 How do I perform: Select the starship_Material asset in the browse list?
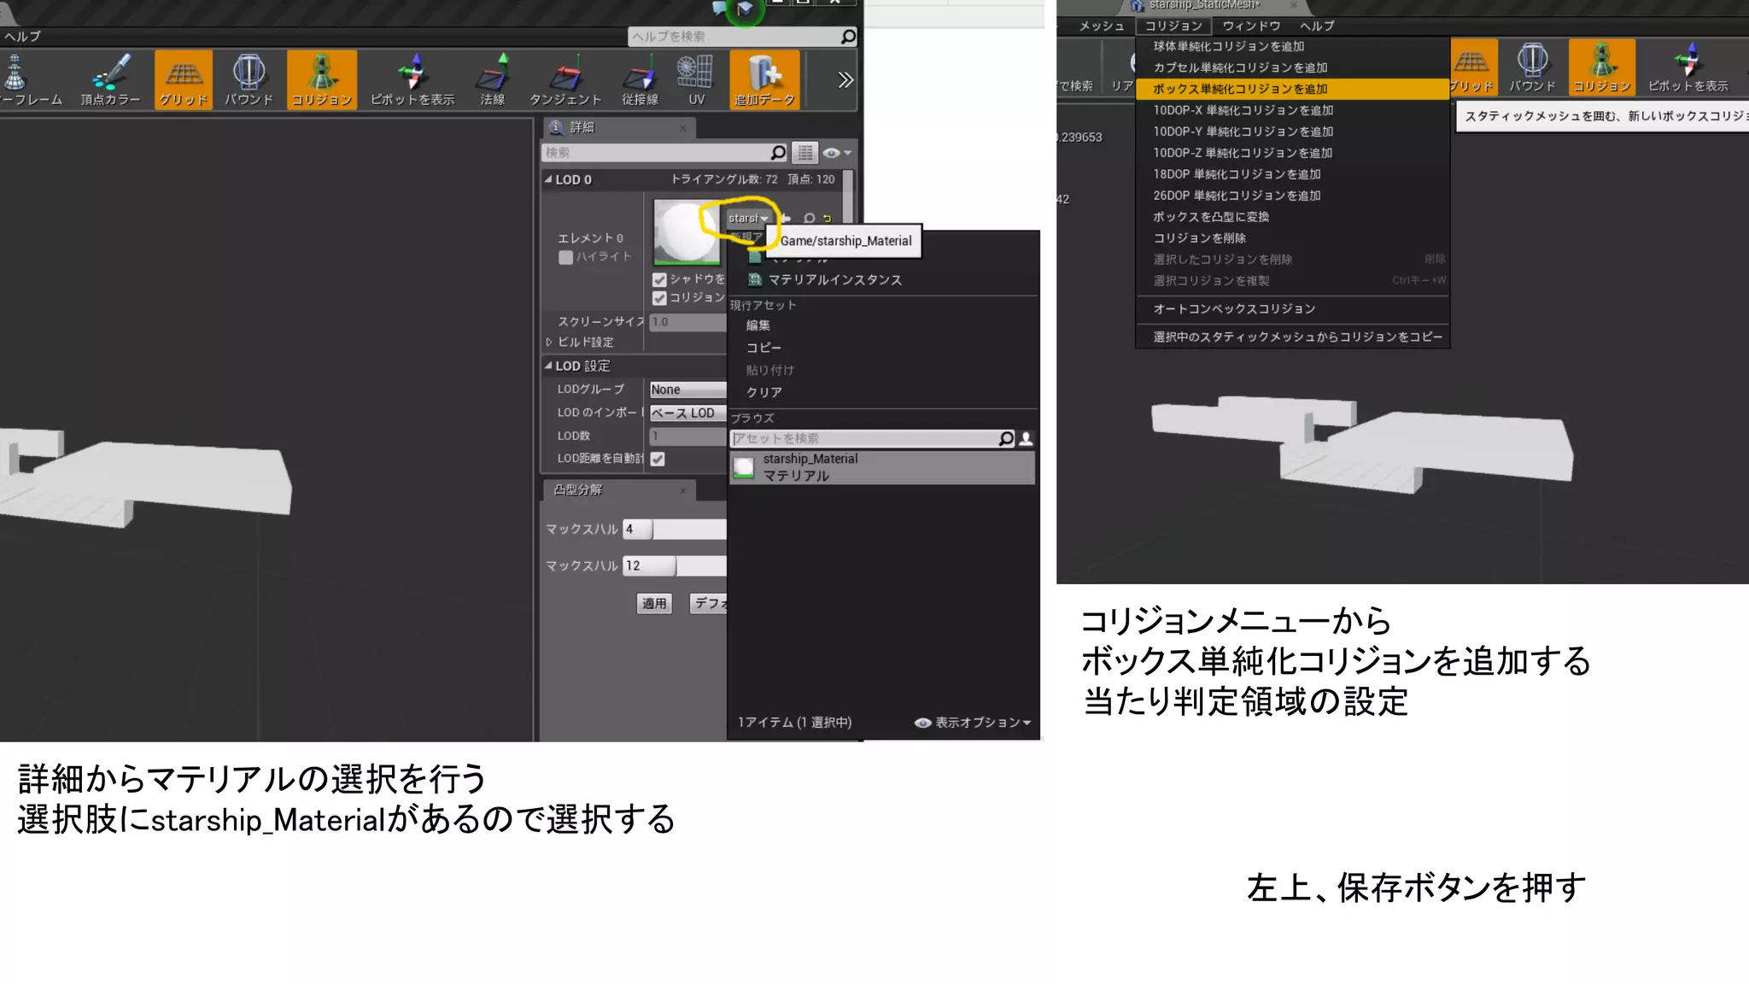882,467
